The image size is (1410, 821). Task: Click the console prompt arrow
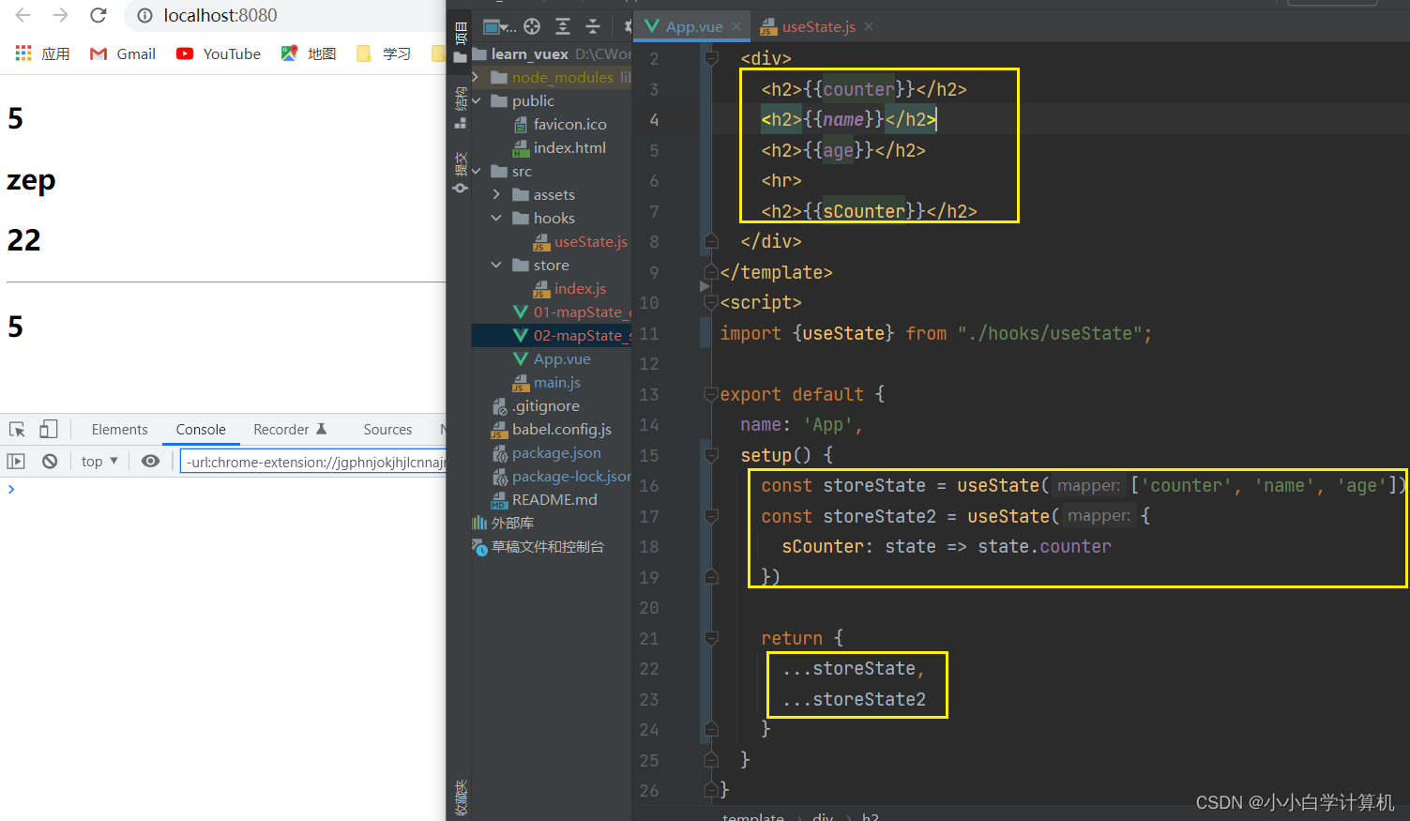(x=11, y=489)
